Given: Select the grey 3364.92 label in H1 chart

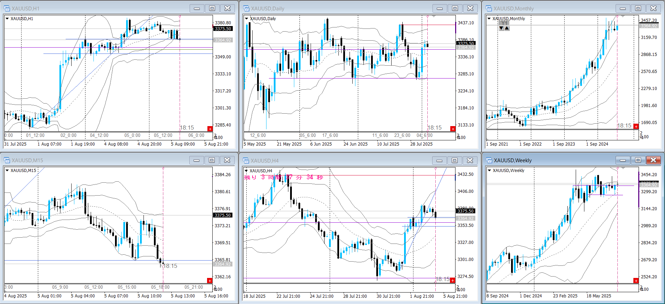Looking at the screenshot, I should tap(223, 40).
